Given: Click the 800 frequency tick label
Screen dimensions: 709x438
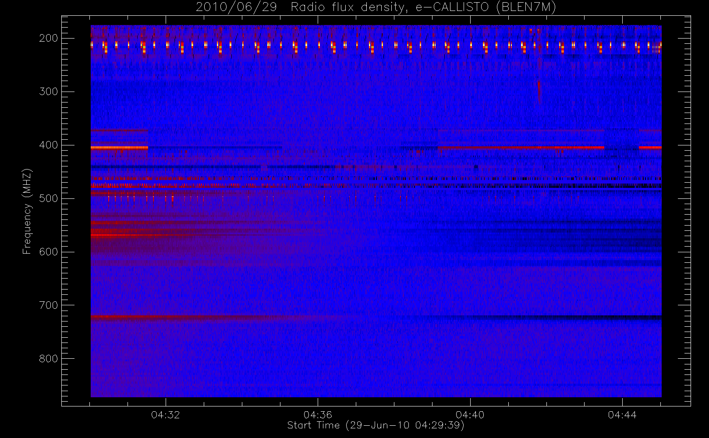Looking at the screenshot, I should coord(49,359).
